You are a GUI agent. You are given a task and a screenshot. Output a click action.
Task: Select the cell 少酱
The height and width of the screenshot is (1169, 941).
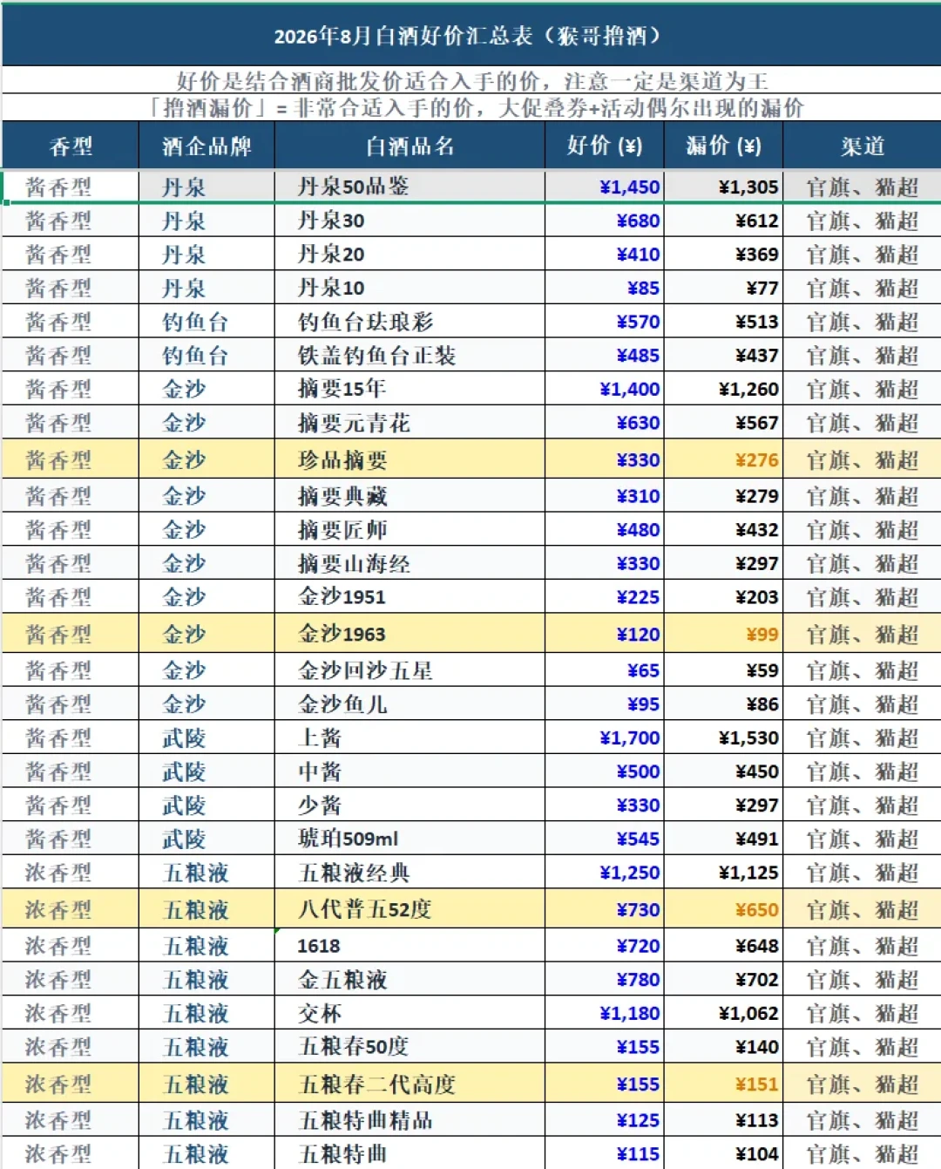[410, 805]
